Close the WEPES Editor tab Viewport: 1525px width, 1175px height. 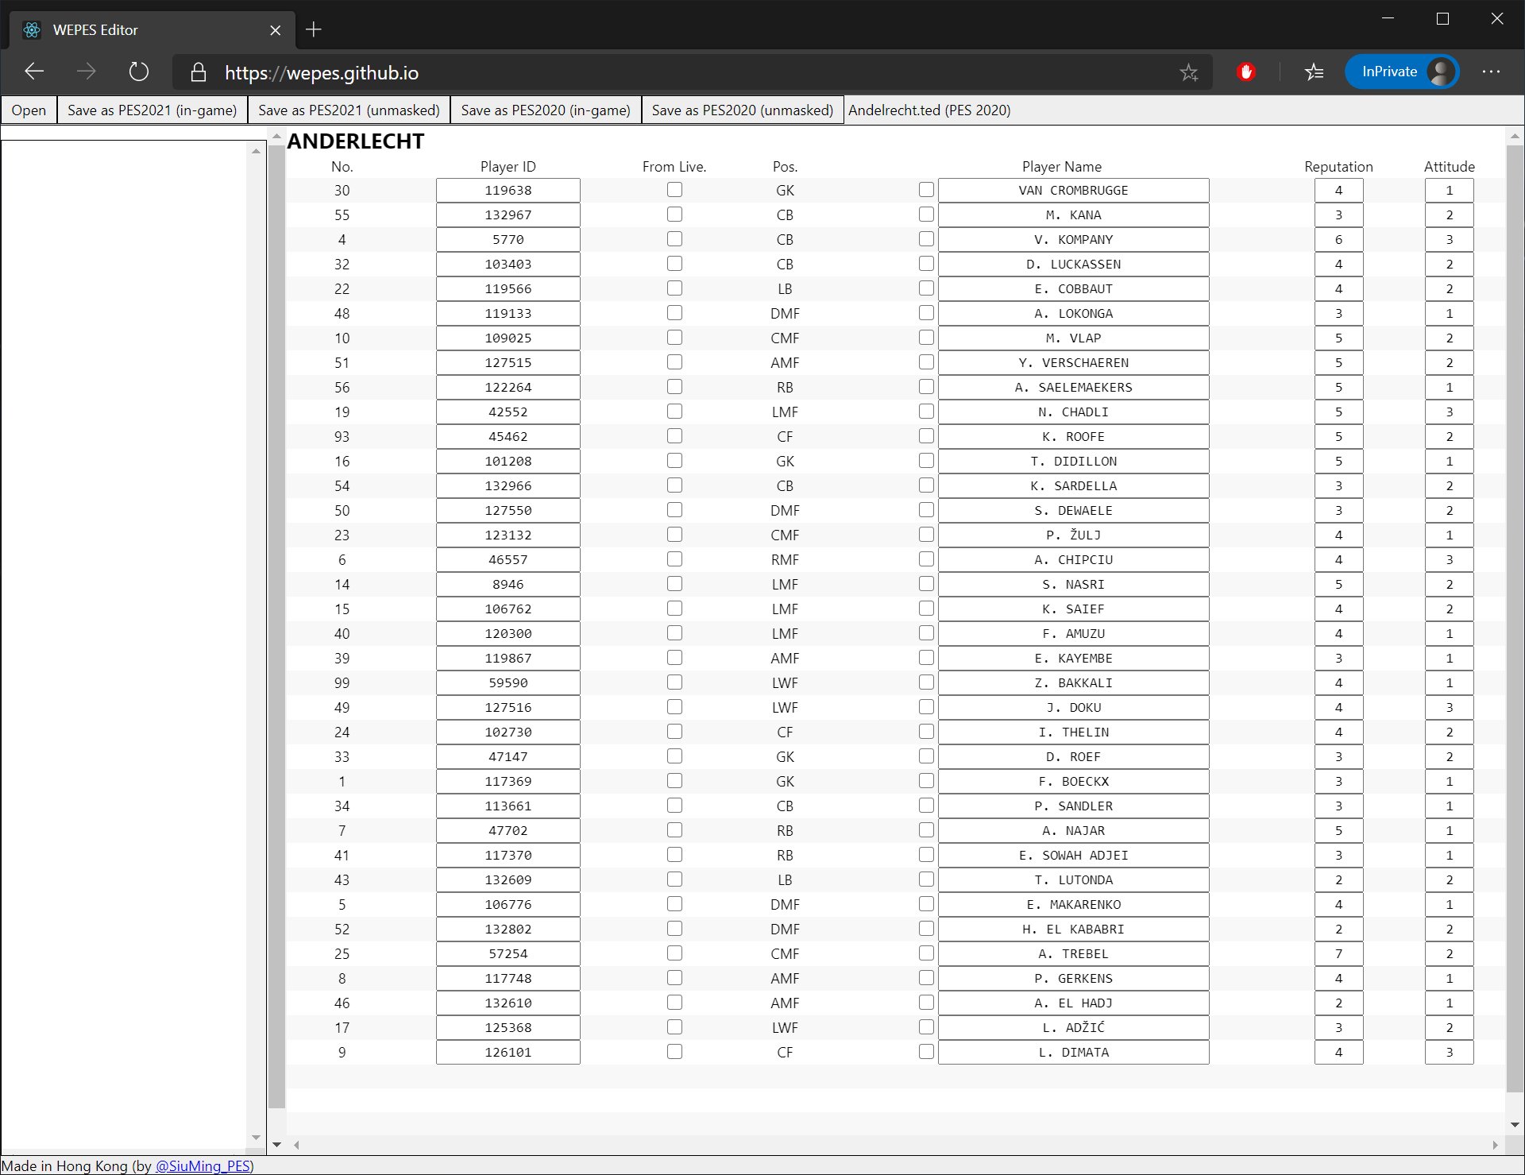(x=276, y=30)
